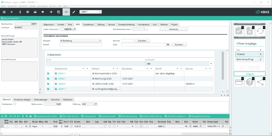Click the home icon in toolbar
Viewport: 272px width, 136px height.
coord(43,12)
